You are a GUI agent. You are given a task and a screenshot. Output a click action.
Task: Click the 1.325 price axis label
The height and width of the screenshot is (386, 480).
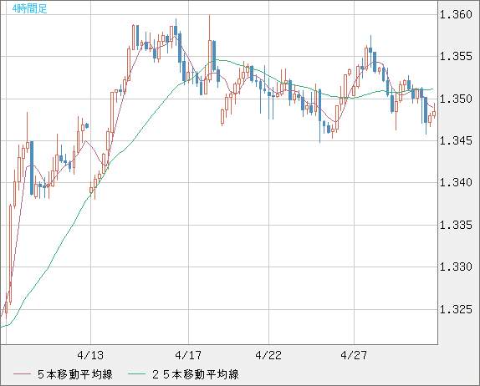pyautogui.click(x=456, y=309)
